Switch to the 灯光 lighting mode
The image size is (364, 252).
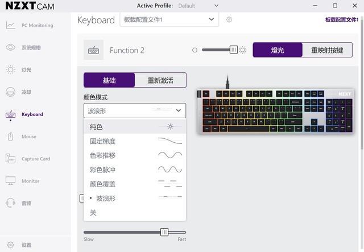278,50
